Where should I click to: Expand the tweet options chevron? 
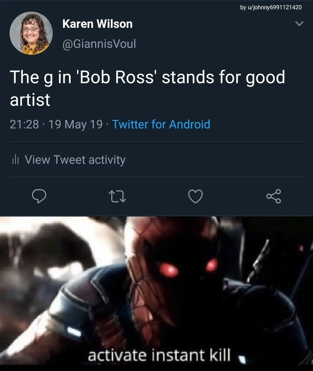point(299,23)
